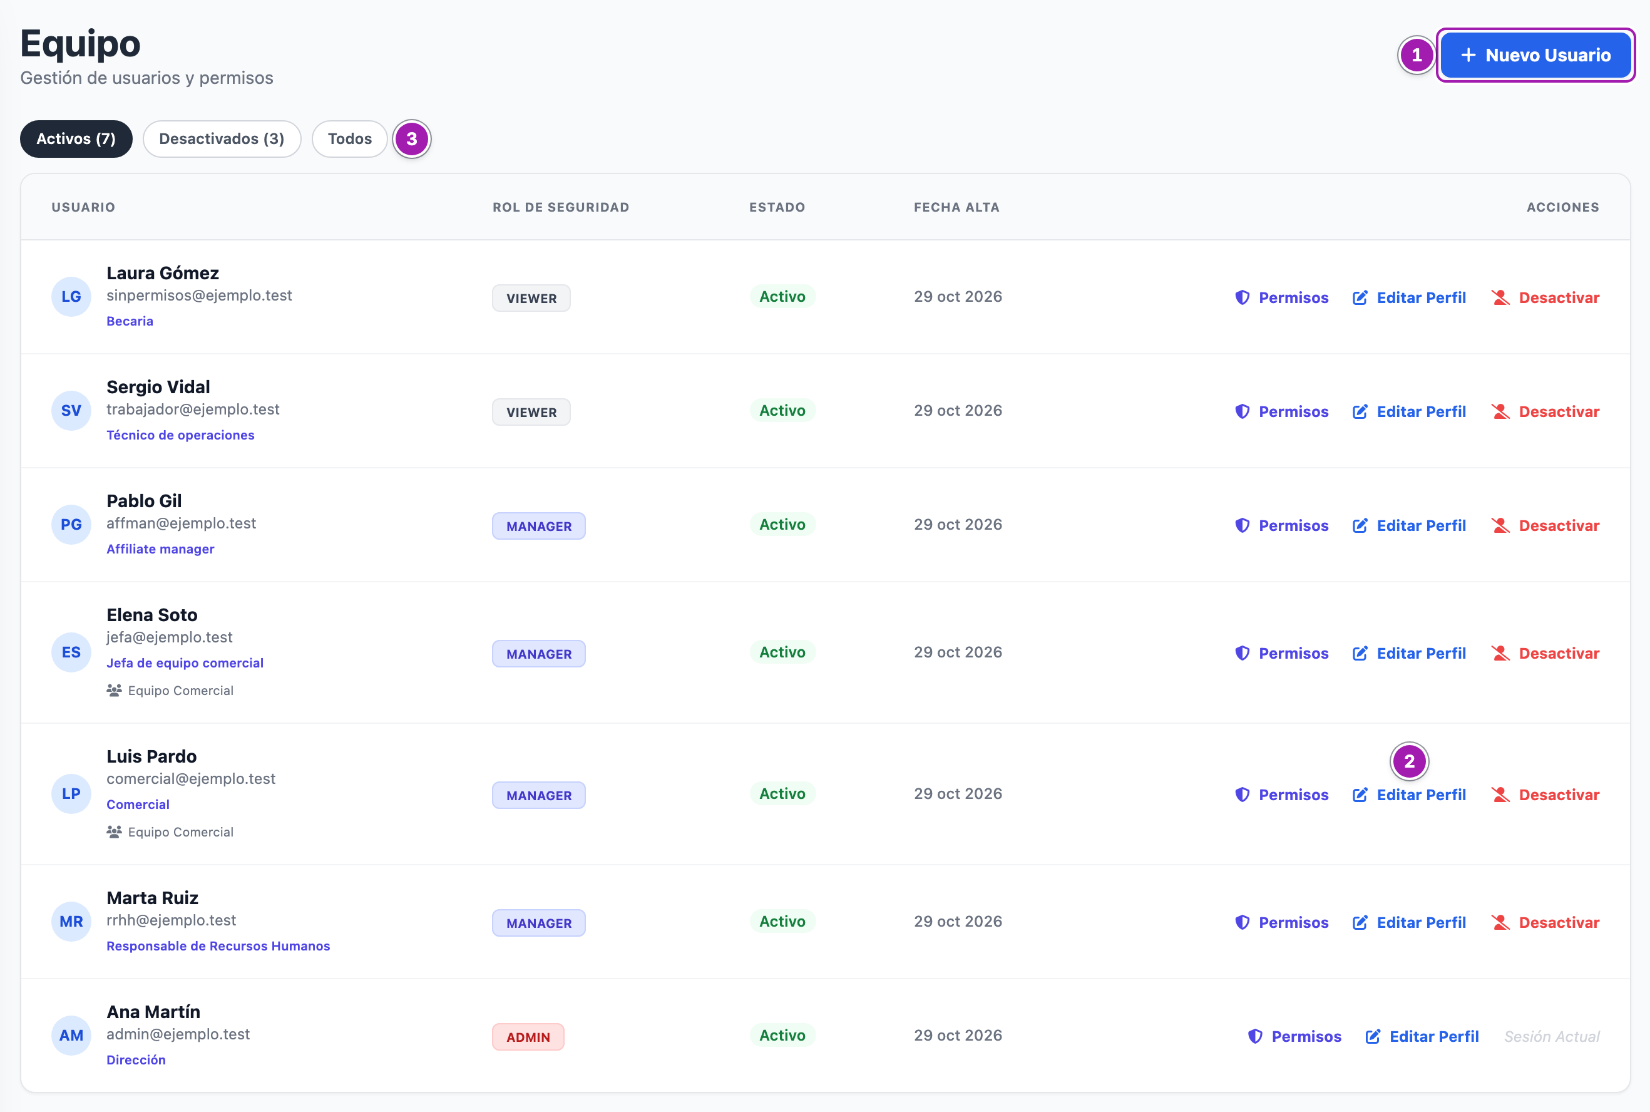Click edit pencil icon for Sergio Vidal

[1360, 412]
